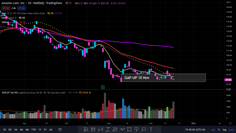Switch to 3M time range
236x133 pixels.
[x=22, y=130]
